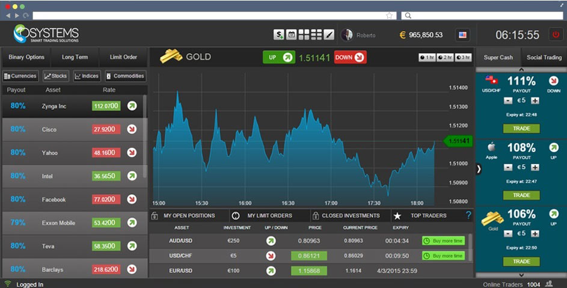The width and height of the screenshot is (567, 288).
Task: Click TRADE on USD/CHF card
Action: pyautogui.click(x=521, y=129)
